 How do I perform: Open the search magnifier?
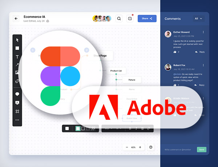pyautogui.click(x=119, y=19)
